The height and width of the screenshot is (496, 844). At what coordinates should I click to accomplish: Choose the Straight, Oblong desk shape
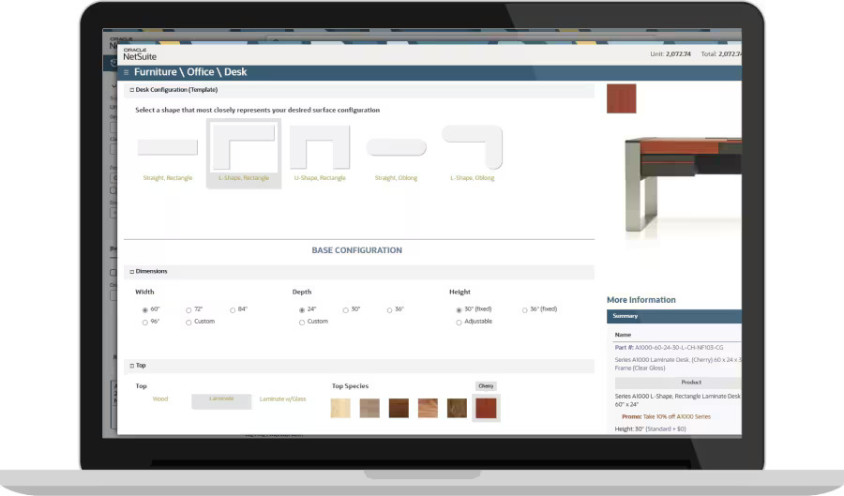[396, 152]
